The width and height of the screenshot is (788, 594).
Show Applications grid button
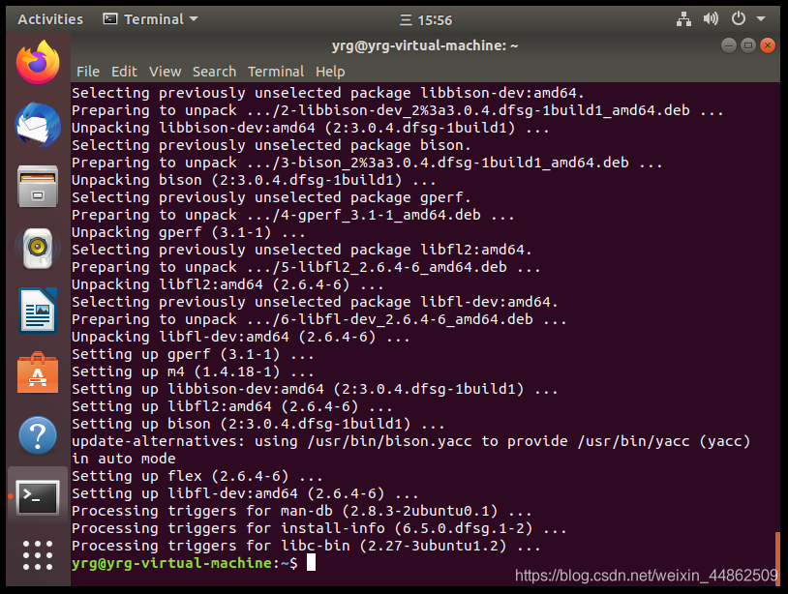pyautogui.click(x=38, y=555)
